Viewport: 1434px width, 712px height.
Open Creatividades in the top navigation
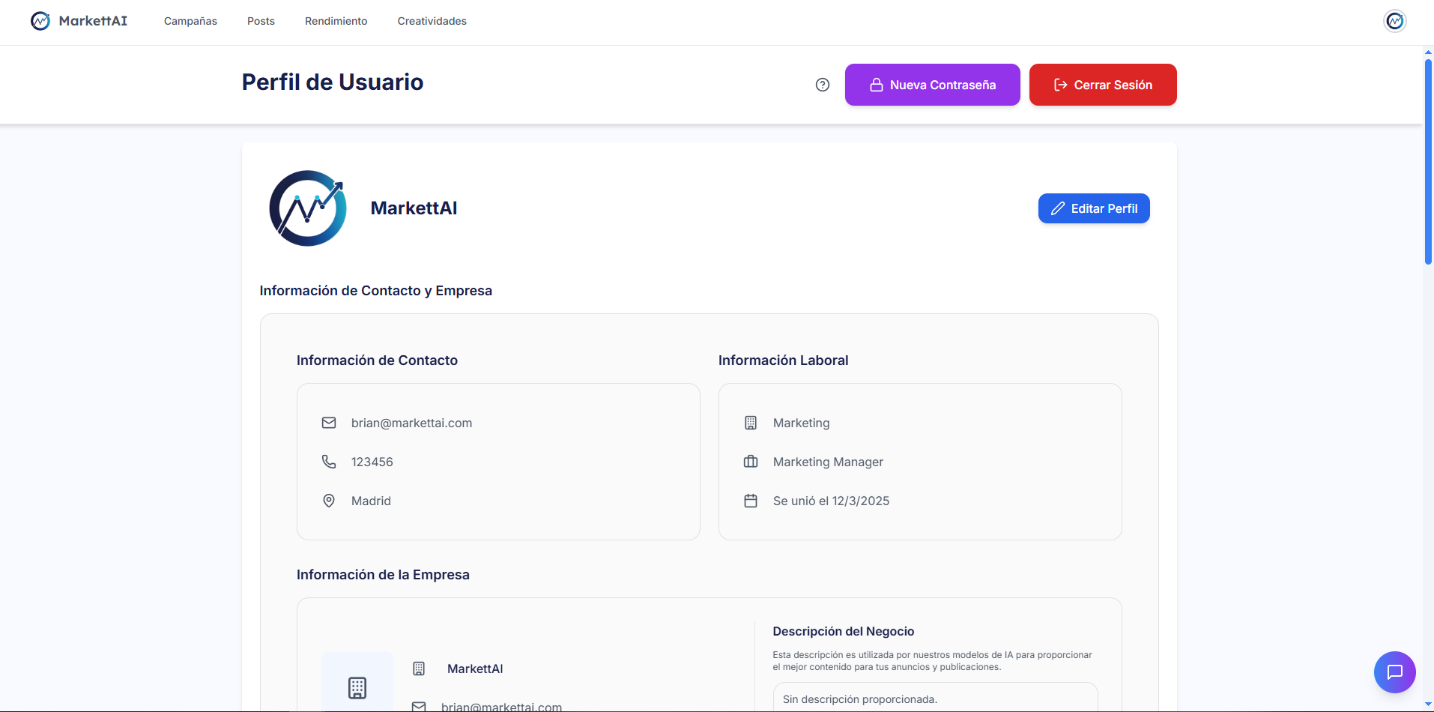click(432, 21)
